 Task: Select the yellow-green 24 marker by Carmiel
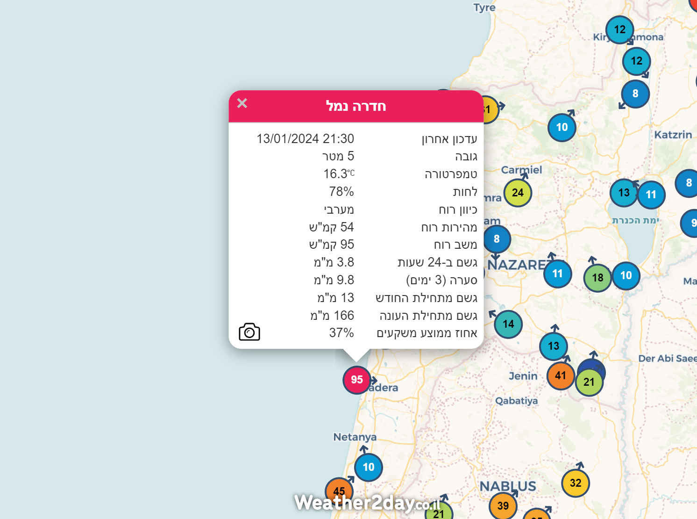pyautogui.click(x=517, y=193)
